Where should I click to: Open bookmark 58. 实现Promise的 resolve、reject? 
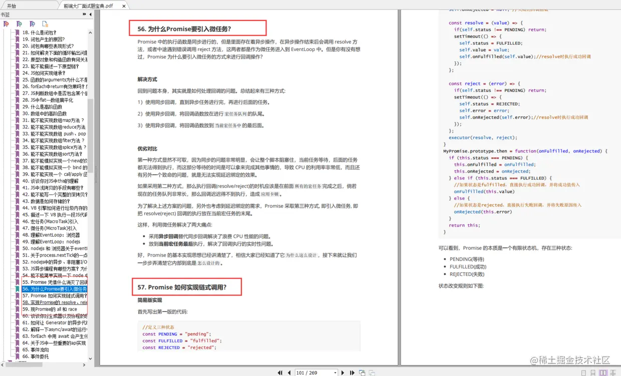pyautogui.click(x=55, y=302)
